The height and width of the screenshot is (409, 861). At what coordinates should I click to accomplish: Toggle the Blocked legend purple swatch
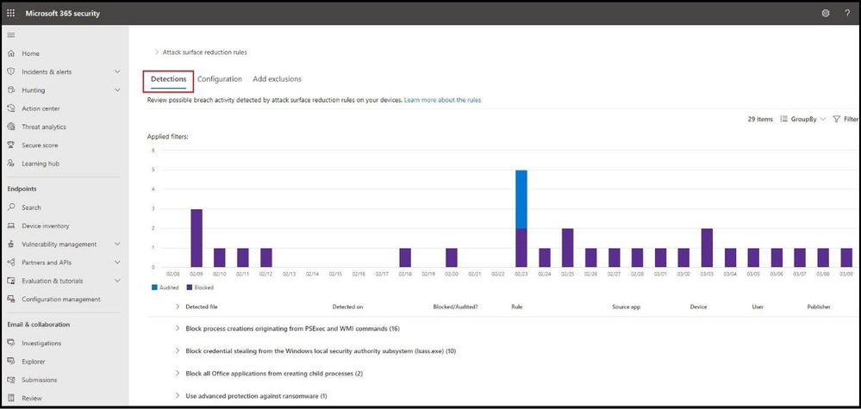(190, 288)
